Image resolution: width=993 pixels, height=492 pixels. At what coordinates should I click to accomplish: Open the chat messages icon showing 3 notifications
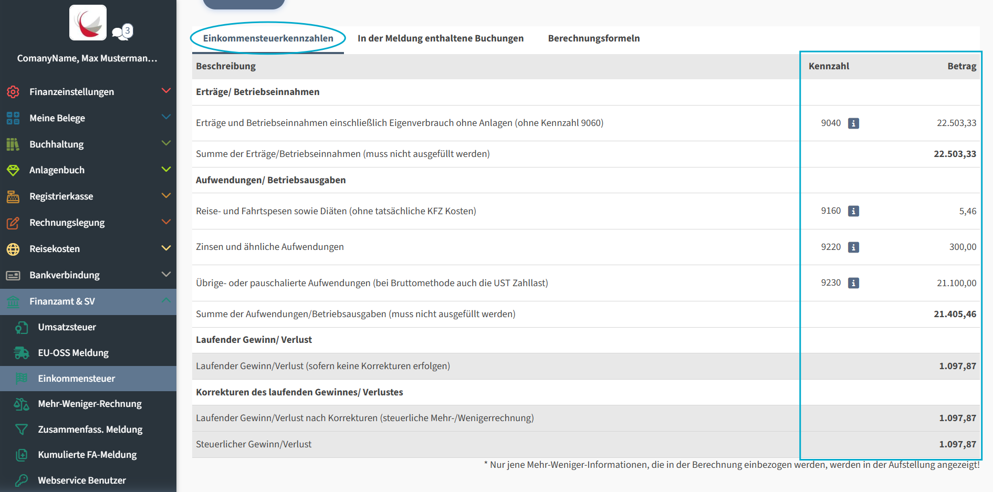[120, 32]
